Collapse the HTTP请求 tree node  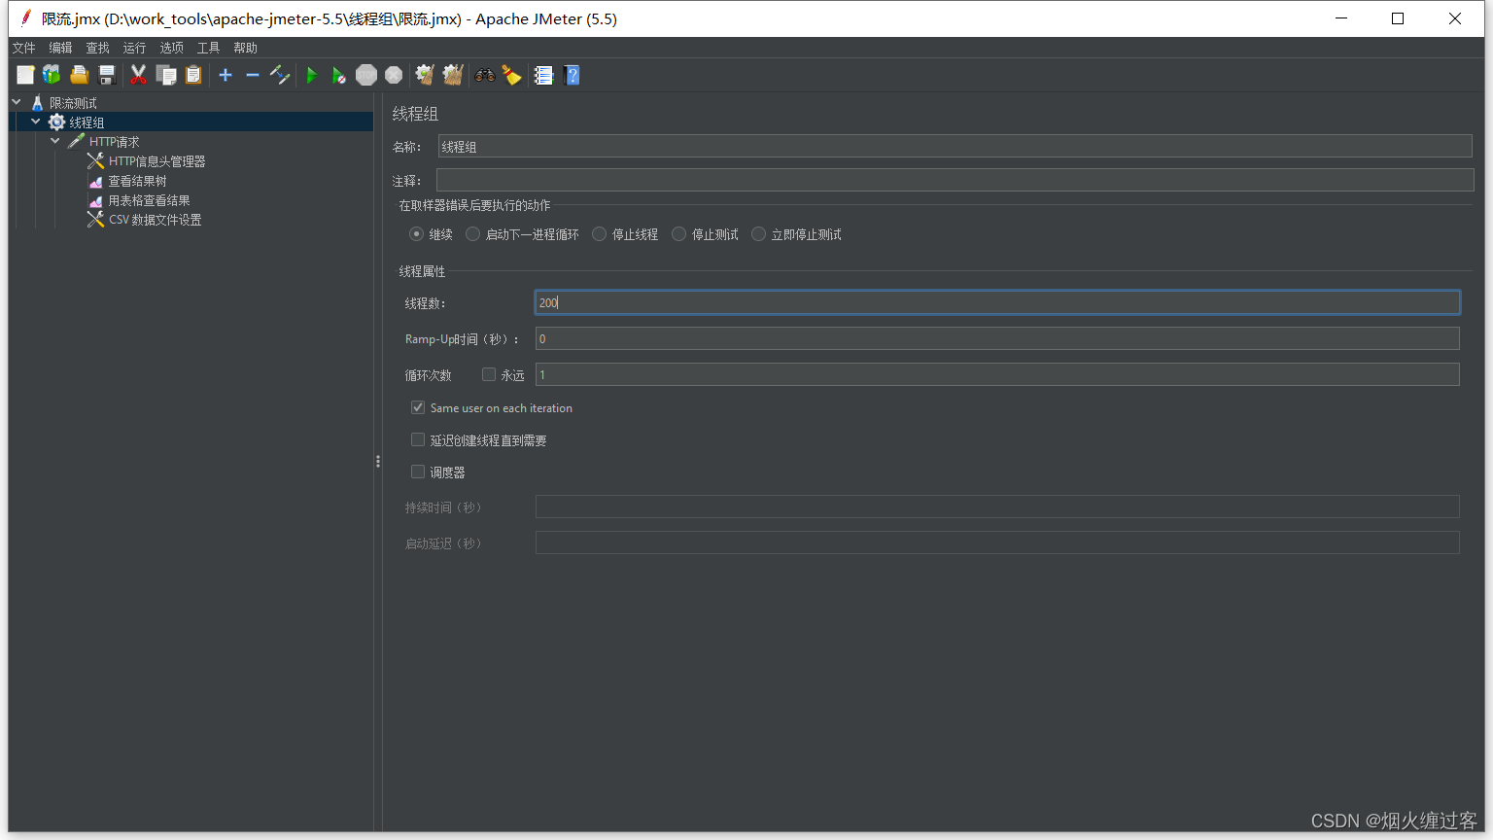[x=55, y=141]
